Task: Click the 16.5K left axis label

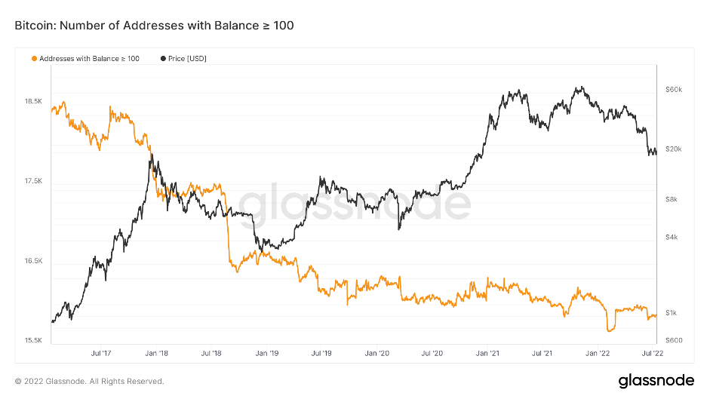Action: pyautogui.click(x=32, y=261)
